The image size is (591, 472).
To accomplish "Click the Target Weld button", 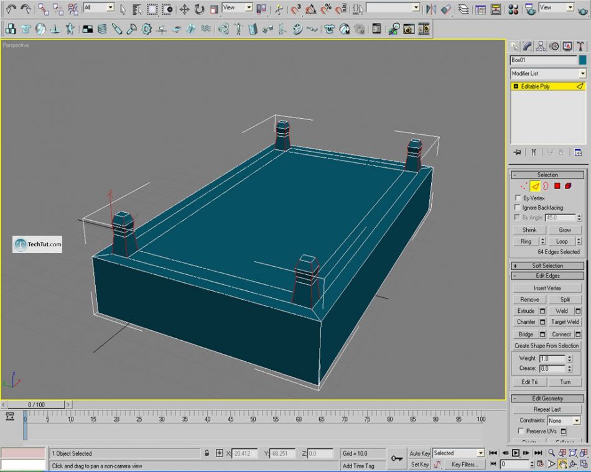I will (x=565, y=322).
